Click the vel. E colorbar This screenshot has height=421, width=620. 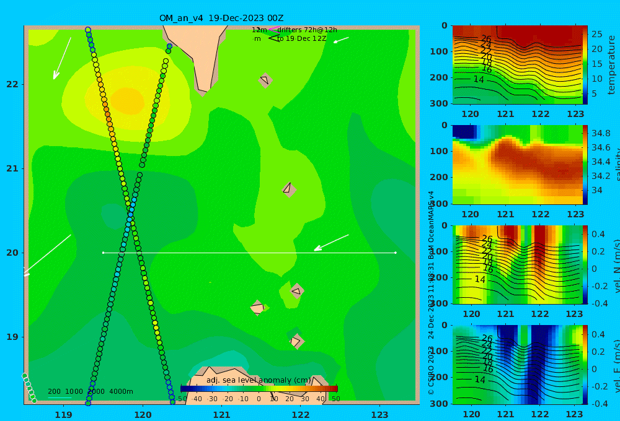point(585,365)
